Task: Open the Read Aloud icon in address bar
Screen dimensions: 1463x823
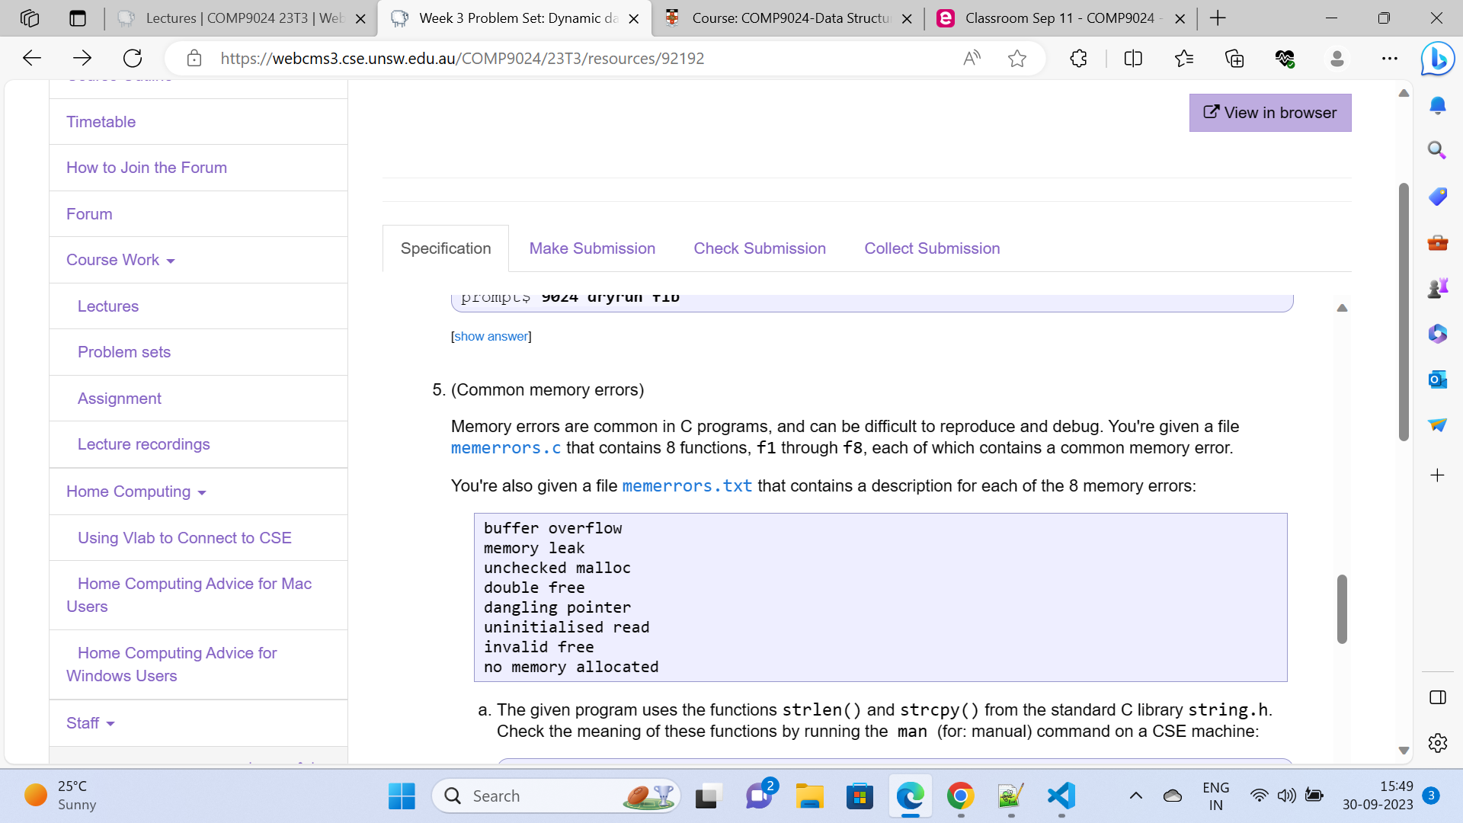Action: point(972,58)
